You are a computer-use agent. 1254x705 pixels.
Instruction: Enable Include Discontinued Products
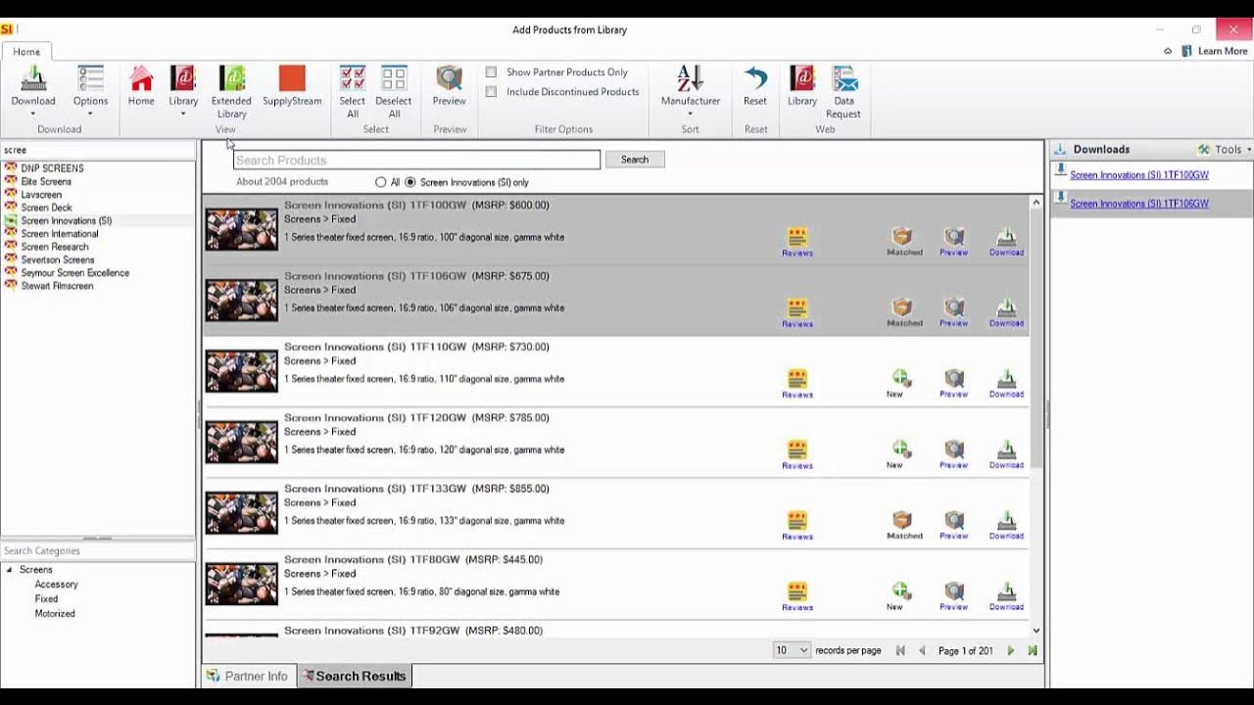(492, 92)
